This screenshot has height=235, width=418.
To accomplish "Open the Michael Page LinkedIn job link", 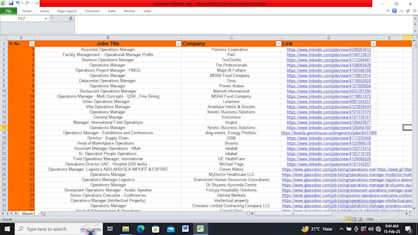I will pos(328,164).
